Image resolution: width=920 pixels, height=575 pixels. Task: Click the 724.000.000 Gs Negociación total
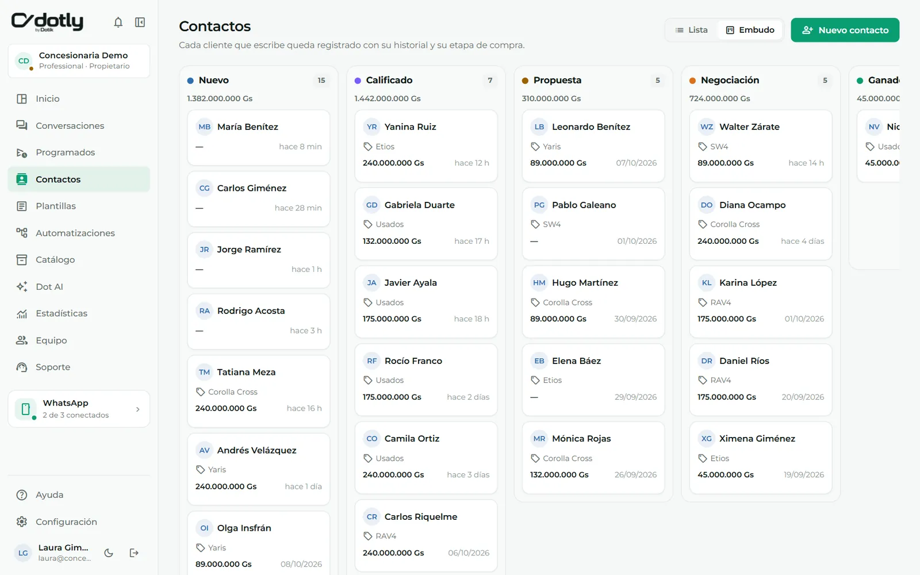pos(720,99)
